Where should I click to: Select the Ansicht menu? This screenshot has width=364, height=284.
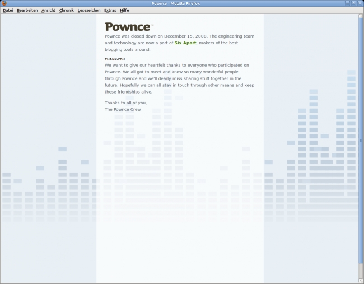(48, 10)
